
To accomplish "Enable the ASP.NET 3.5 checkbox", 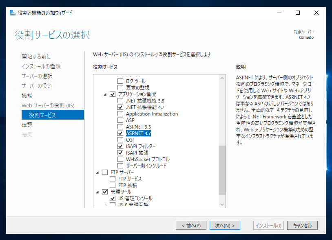I will click(x=120, y=127).
